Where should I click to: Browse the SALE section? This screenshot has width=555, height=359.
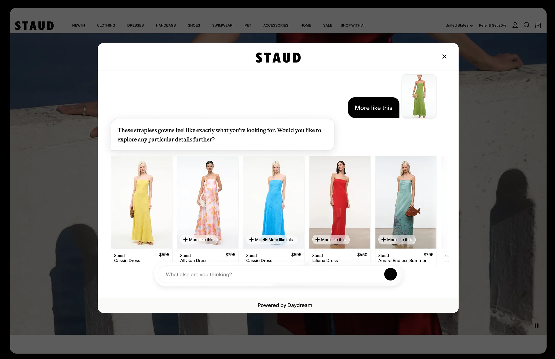(x=328, y=25)
